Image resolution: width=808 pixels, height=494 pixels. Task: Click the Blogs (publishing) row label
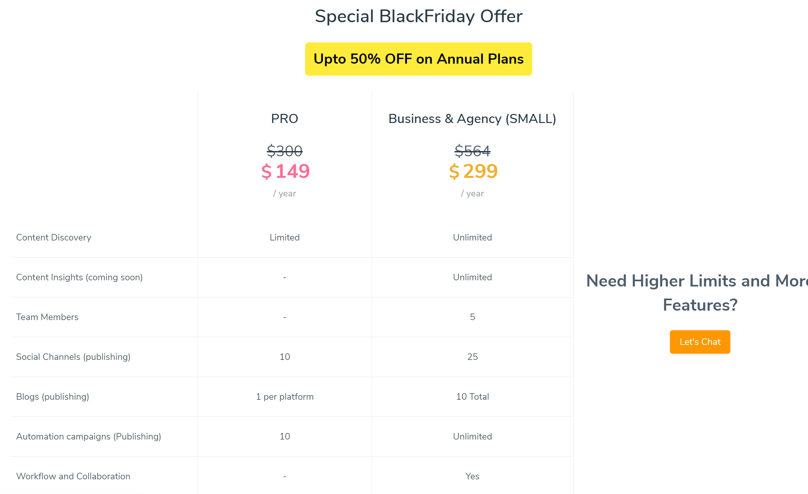coord(53,396)
